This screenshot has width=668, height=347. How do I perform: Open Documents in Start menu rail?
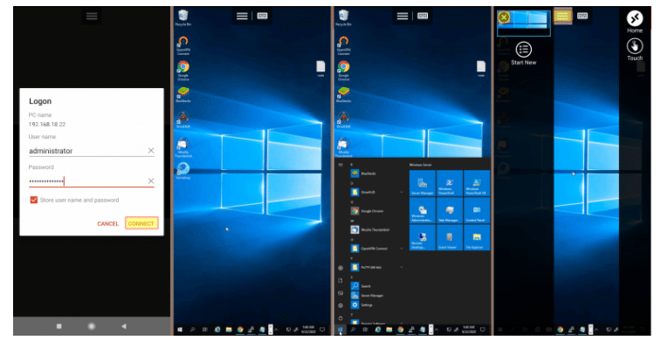(x=341, y=280)
